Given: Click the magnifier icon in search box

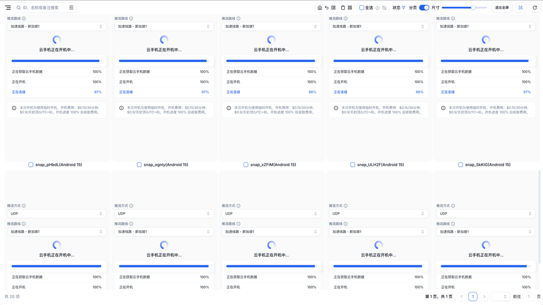Looking at the screenshot, I should click(19, 8).
